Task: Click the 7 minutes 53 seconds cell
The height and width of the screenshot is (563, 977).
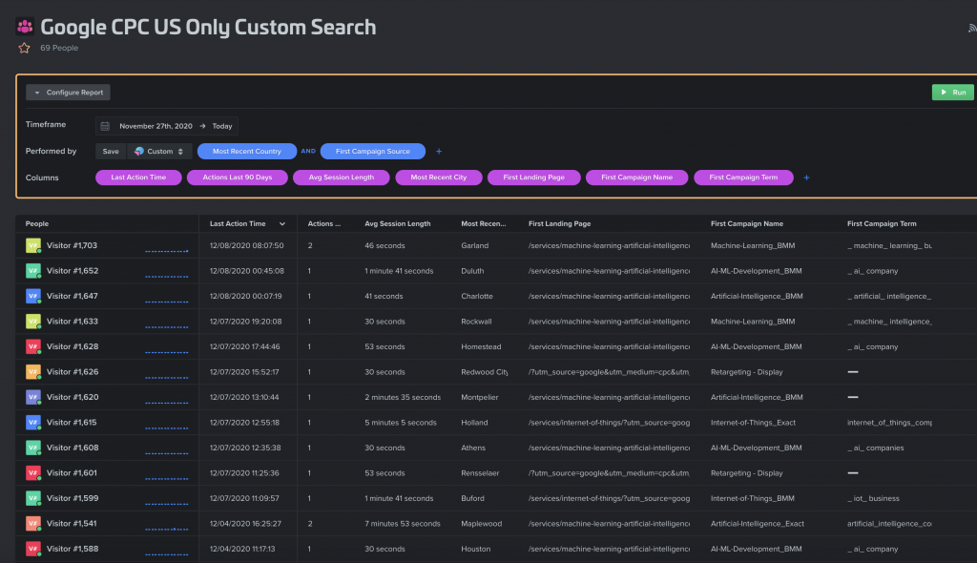Action: (x=403, y=523)
